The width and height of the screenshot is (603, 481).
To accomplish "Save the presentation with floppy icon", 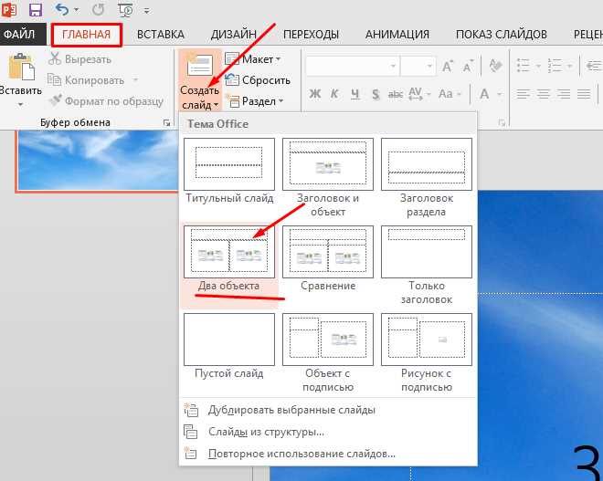I will 36,9.
